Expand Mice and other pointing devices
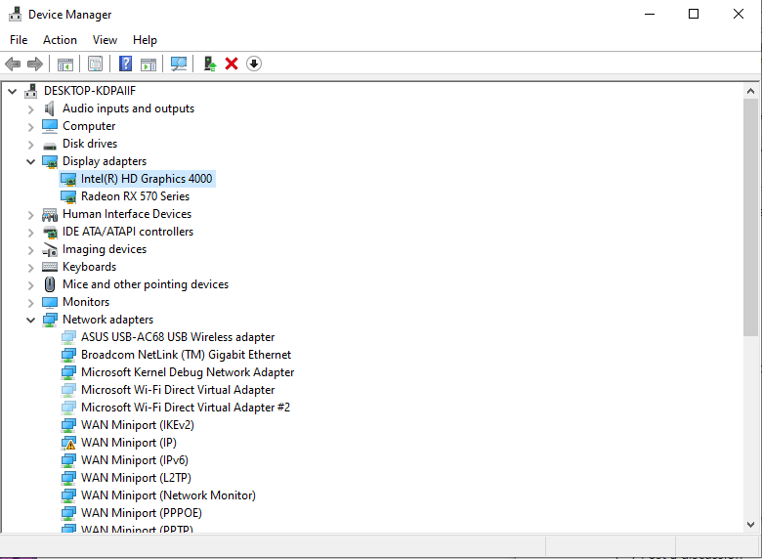Screen dimensions: 762x559 [x=30, y=284]
